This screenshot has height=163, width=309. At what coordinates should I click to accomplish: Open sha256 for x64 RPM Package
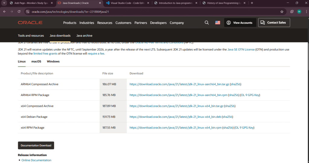(x=228, y=128)
